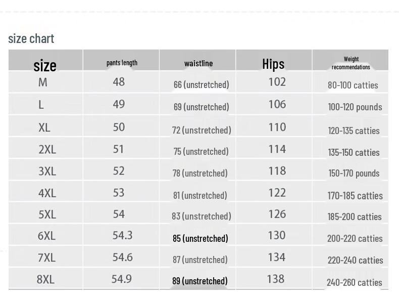Select the '150-170 pounds' weight cell
The height and width of the screenshot is (300, 399).
pyautogui.click(x=354, y=174)
